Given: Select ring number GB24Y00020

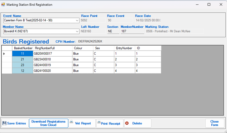Looking at the screenshot, I should (x=53, y=71).
